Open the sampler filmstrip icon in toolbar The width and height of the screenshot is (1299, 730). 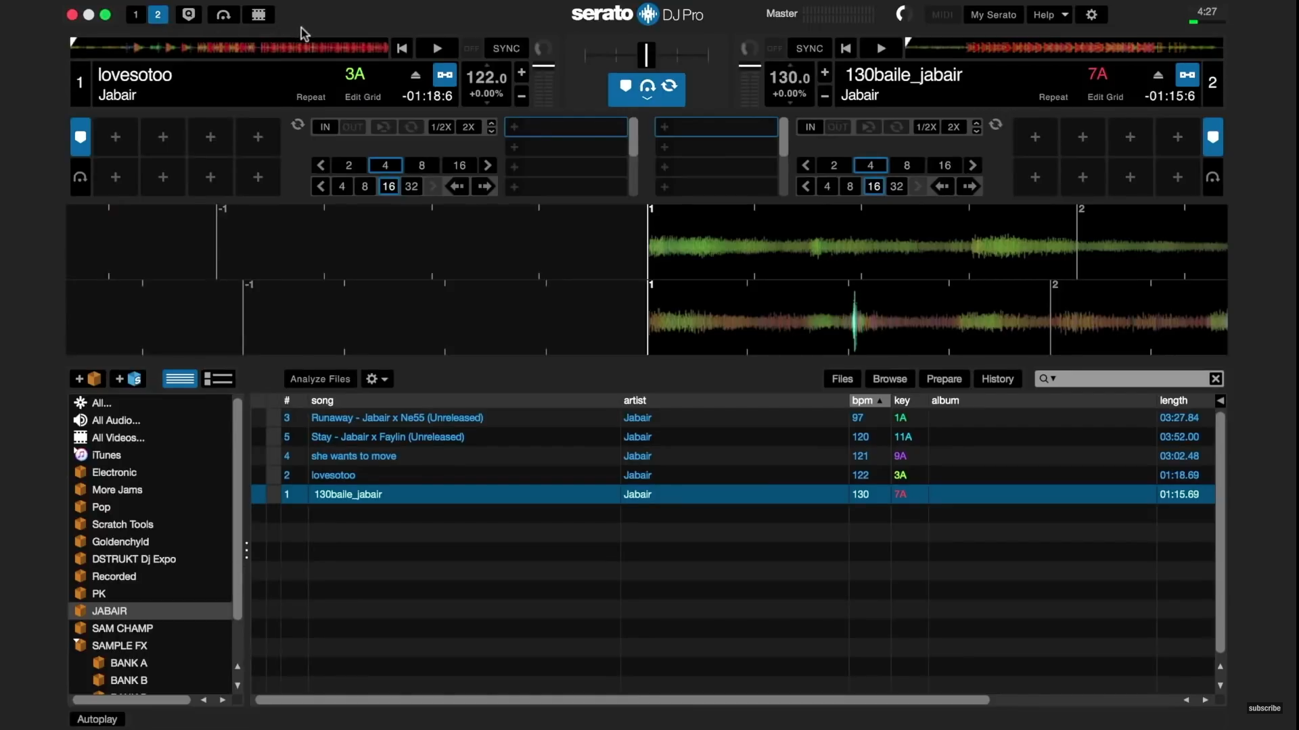click(259, 15)
